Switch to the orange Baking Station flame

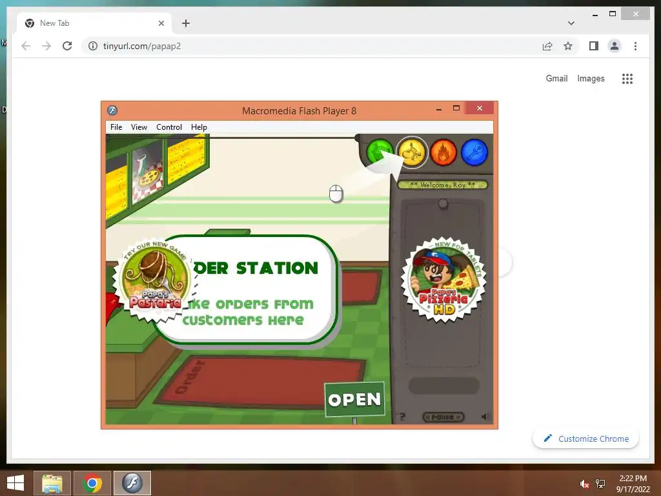[443, 152]
